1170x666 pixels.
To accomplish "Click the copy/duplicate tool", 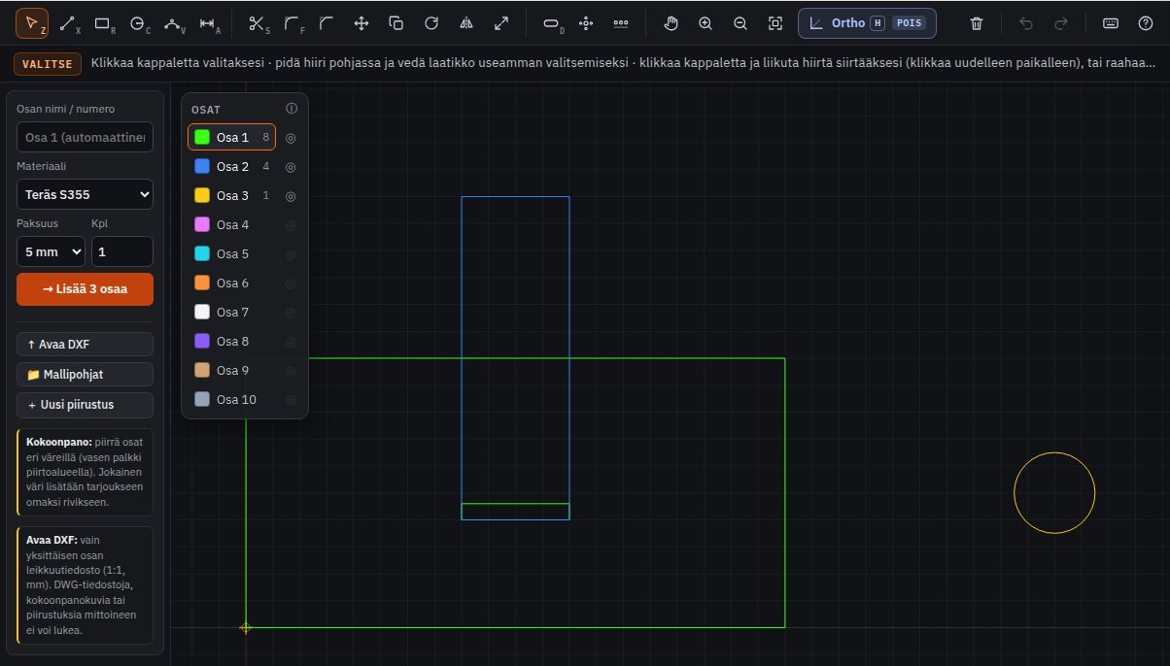I will [x=396, y=22].
